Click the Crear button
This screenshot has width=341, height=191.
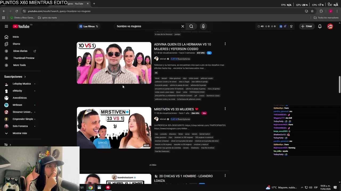pyautogui.click(x=306, y=26)
